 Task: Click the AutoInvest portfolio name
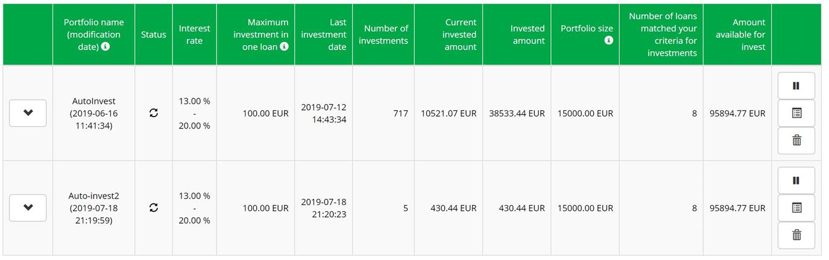[93, 101]
